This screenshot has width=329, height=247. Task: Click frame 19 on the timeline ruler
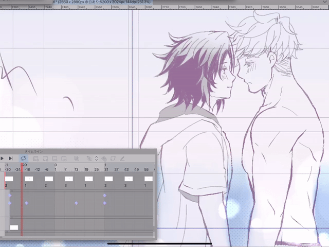coord(86,169)
